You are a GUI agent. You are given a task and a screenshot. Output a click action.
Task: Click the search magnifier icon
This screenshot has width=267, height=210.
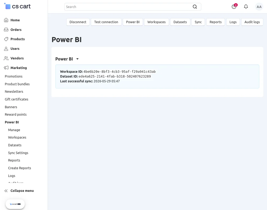point(195,7)
